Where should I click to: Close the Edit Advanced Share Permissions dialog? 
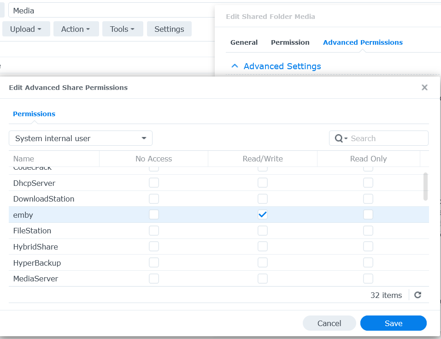424,88
